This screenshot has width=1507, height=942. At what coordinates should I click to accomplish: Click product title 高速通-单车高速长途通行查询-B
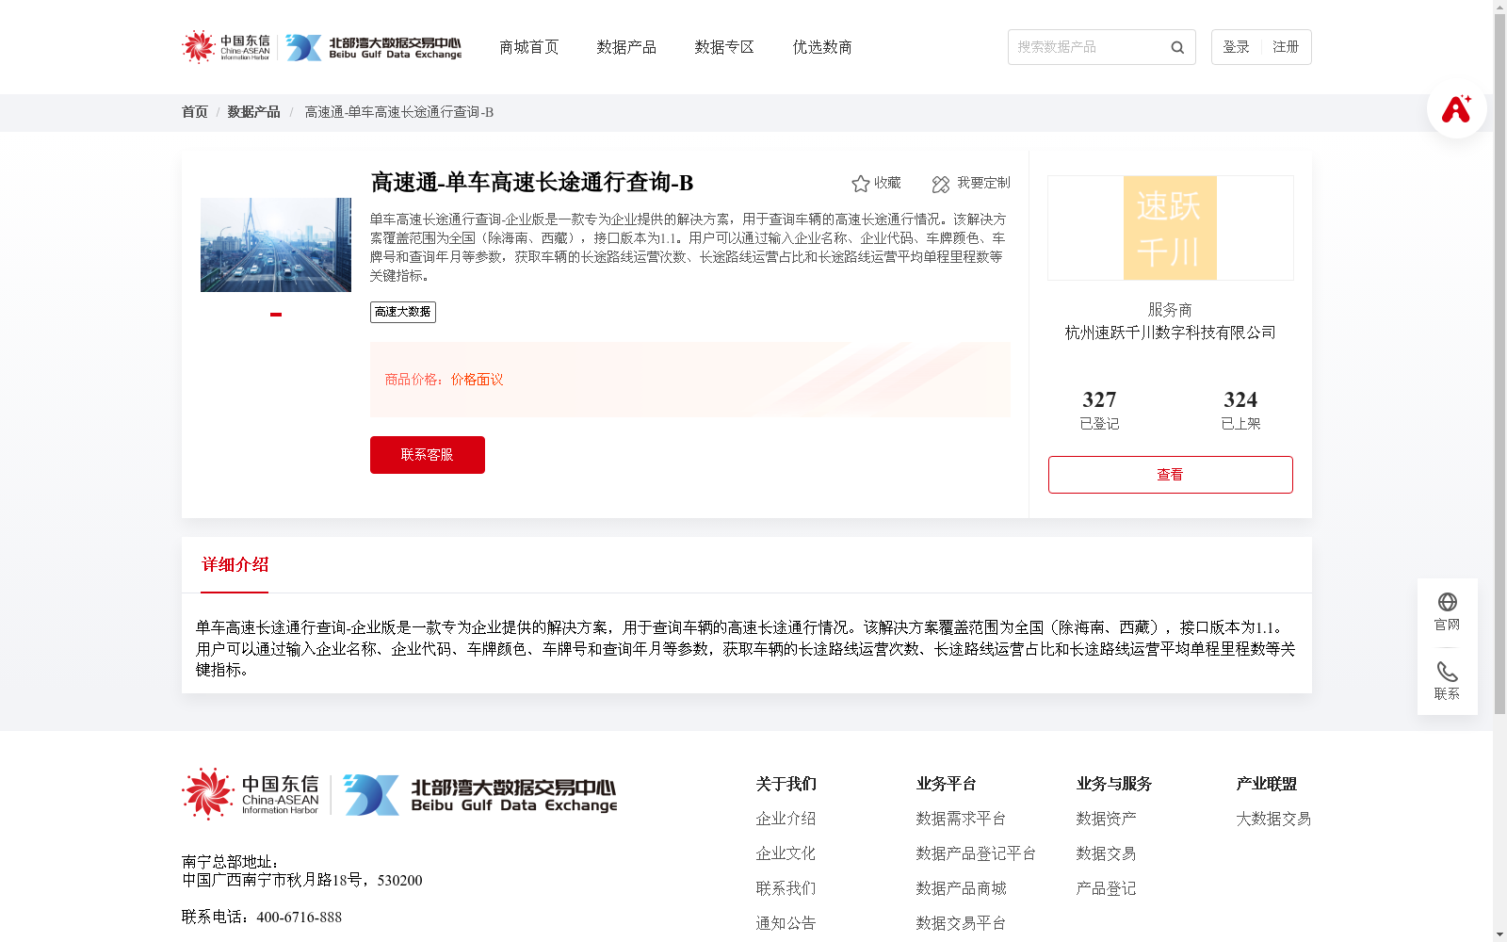532,183
